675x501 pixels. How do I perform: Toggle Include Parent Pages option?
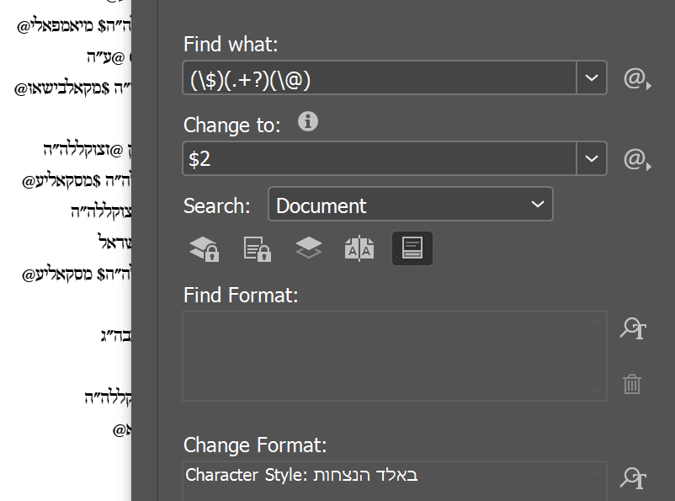(x=359, y=248)
